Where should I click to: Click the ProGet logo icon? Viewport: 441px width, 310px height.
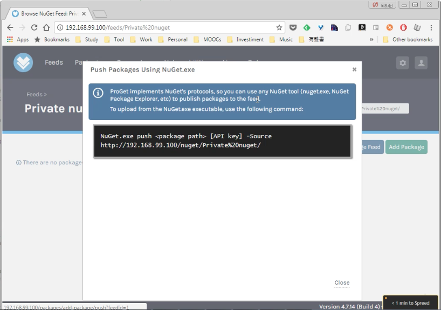tap(23, 62)
